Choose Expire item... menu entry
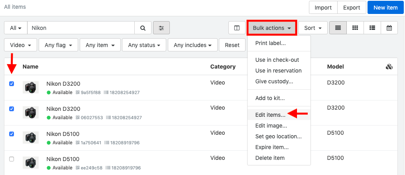Viewport: 405px width, 175px height. point(279,147)
